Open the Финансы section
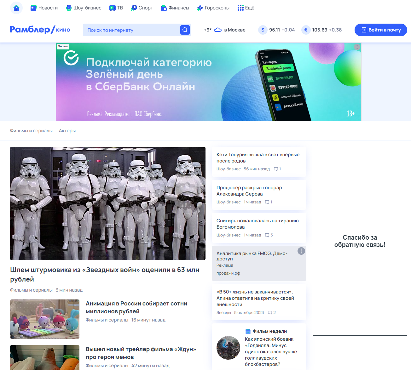The width and height of the screenshot is (411, 370). 175,8
